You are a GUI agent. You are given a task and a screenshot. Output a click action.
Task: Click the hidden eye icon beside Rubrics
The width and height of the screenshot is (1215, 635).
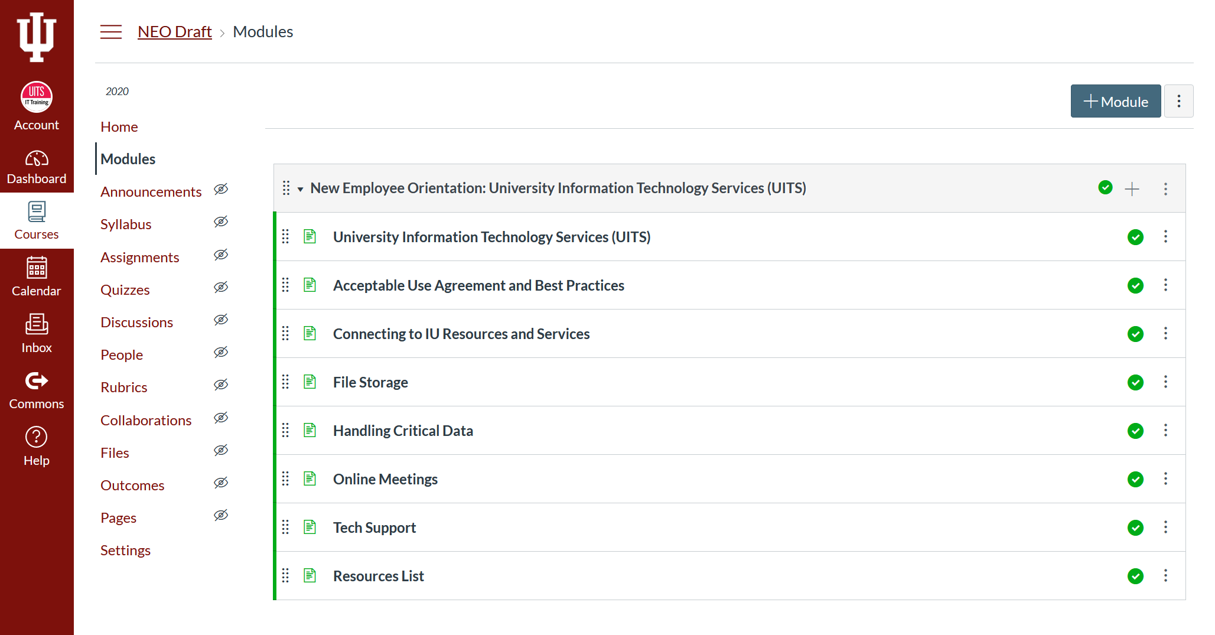pyautogui.click(x=221, y=385)
